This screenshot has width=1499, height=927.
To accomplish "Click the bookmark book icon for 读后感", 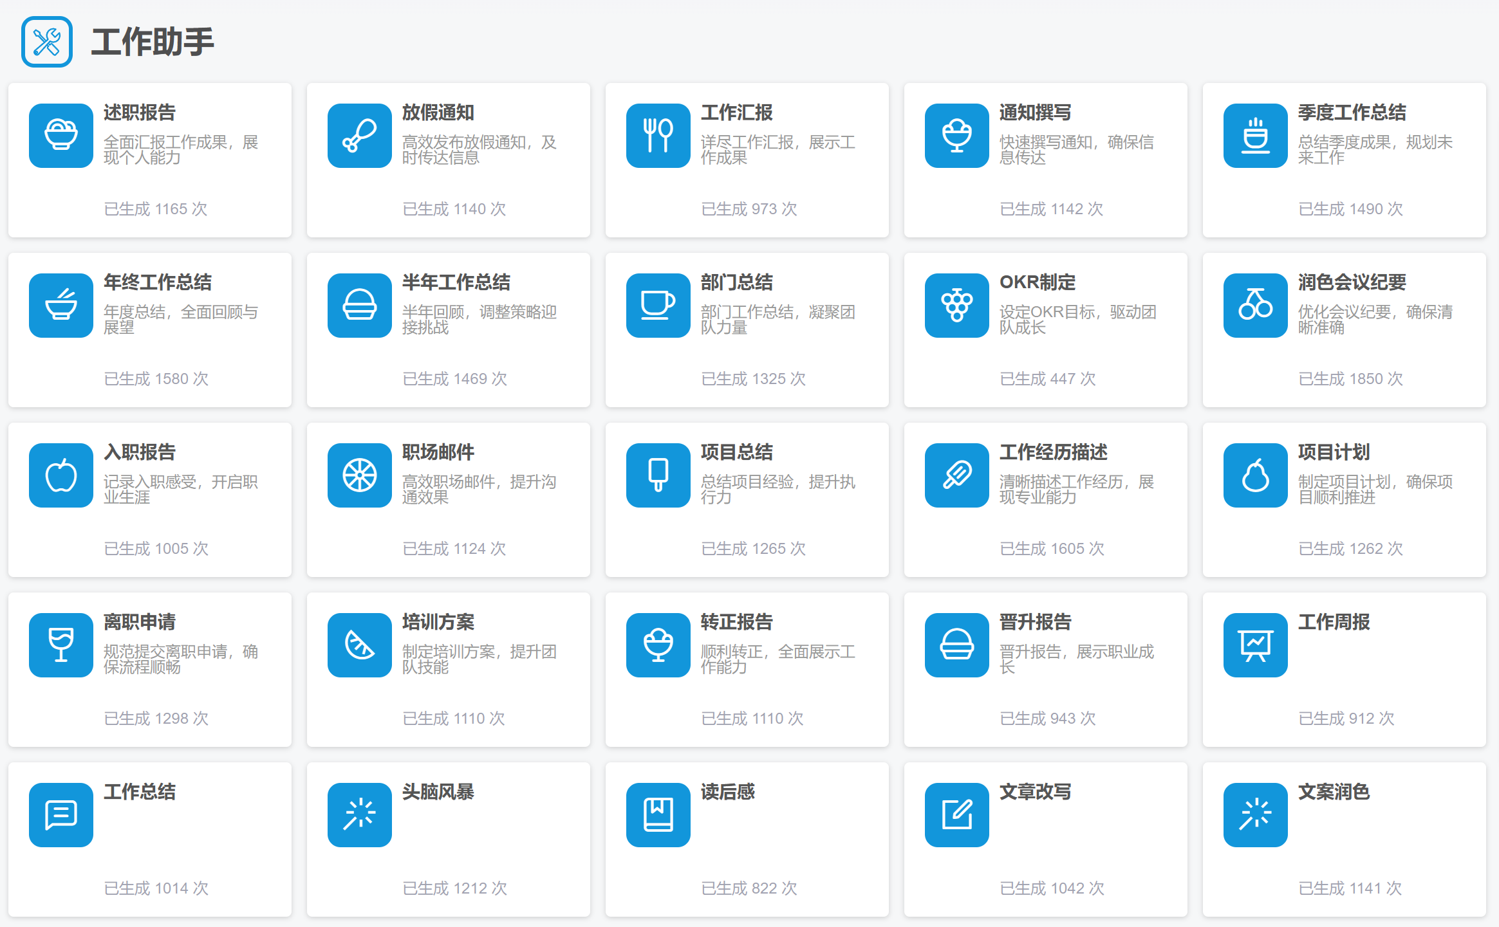I will [x=658, y=815].
